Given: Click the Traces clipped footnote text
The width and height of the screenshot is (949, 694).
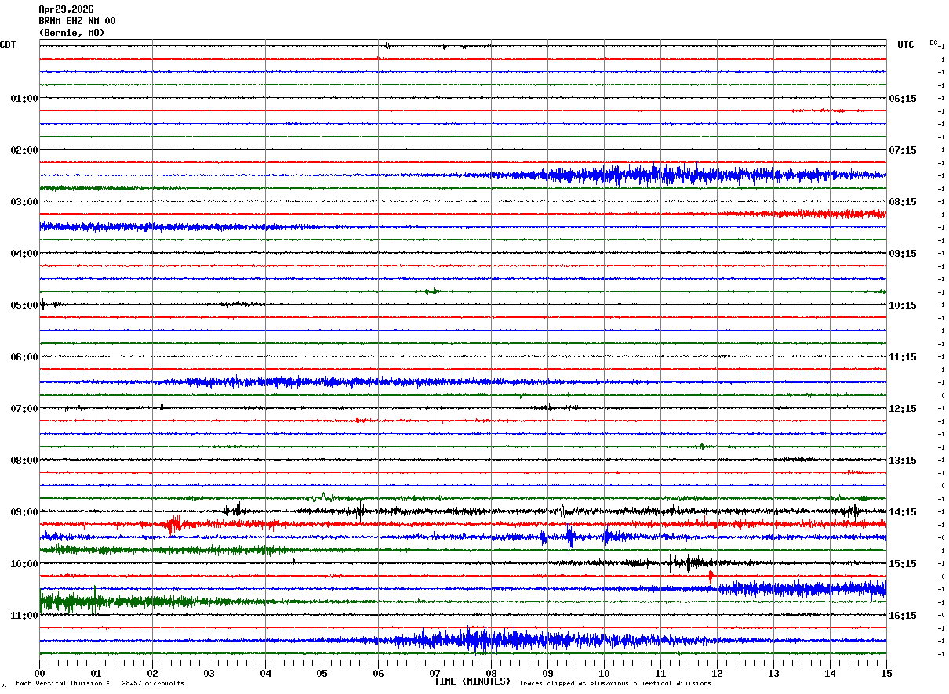Looking at the screenshot, I should coord(615,683).
